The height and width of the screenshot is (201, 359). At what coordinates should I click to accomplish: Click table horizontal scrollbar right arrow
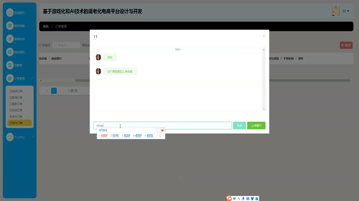tap(352, 80)
